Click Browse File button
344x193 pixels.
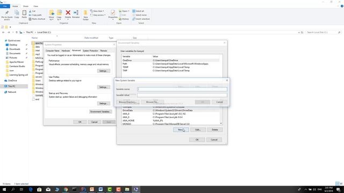[x=152, y=102]
